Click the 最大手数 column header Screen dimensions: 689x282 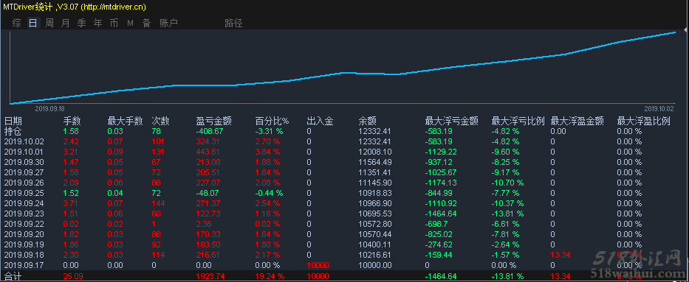[126, 121]
